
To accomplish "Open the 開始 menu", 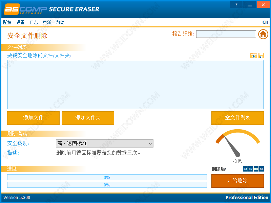I will (x=7, y=22).
